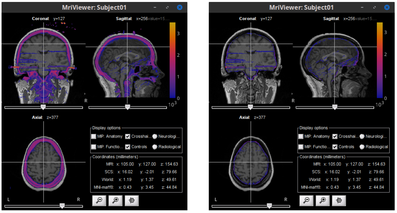Maximize the right MriViewer window
This screenshot has width=397, height=213.
(374, 7)
